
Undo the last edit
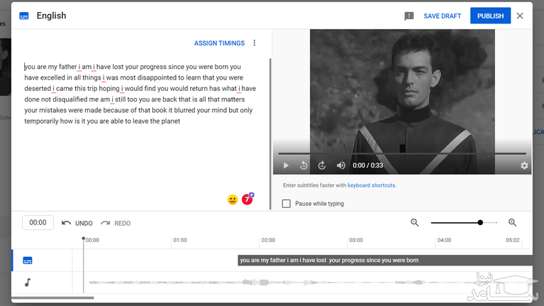77,223
